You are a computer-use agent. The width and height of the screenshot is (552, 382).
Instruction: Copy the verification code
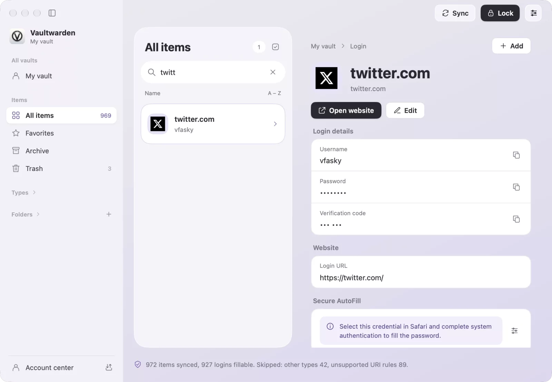(516, 219)
